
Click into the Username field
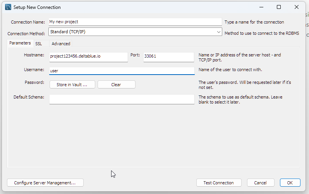(x=122, y=71)
